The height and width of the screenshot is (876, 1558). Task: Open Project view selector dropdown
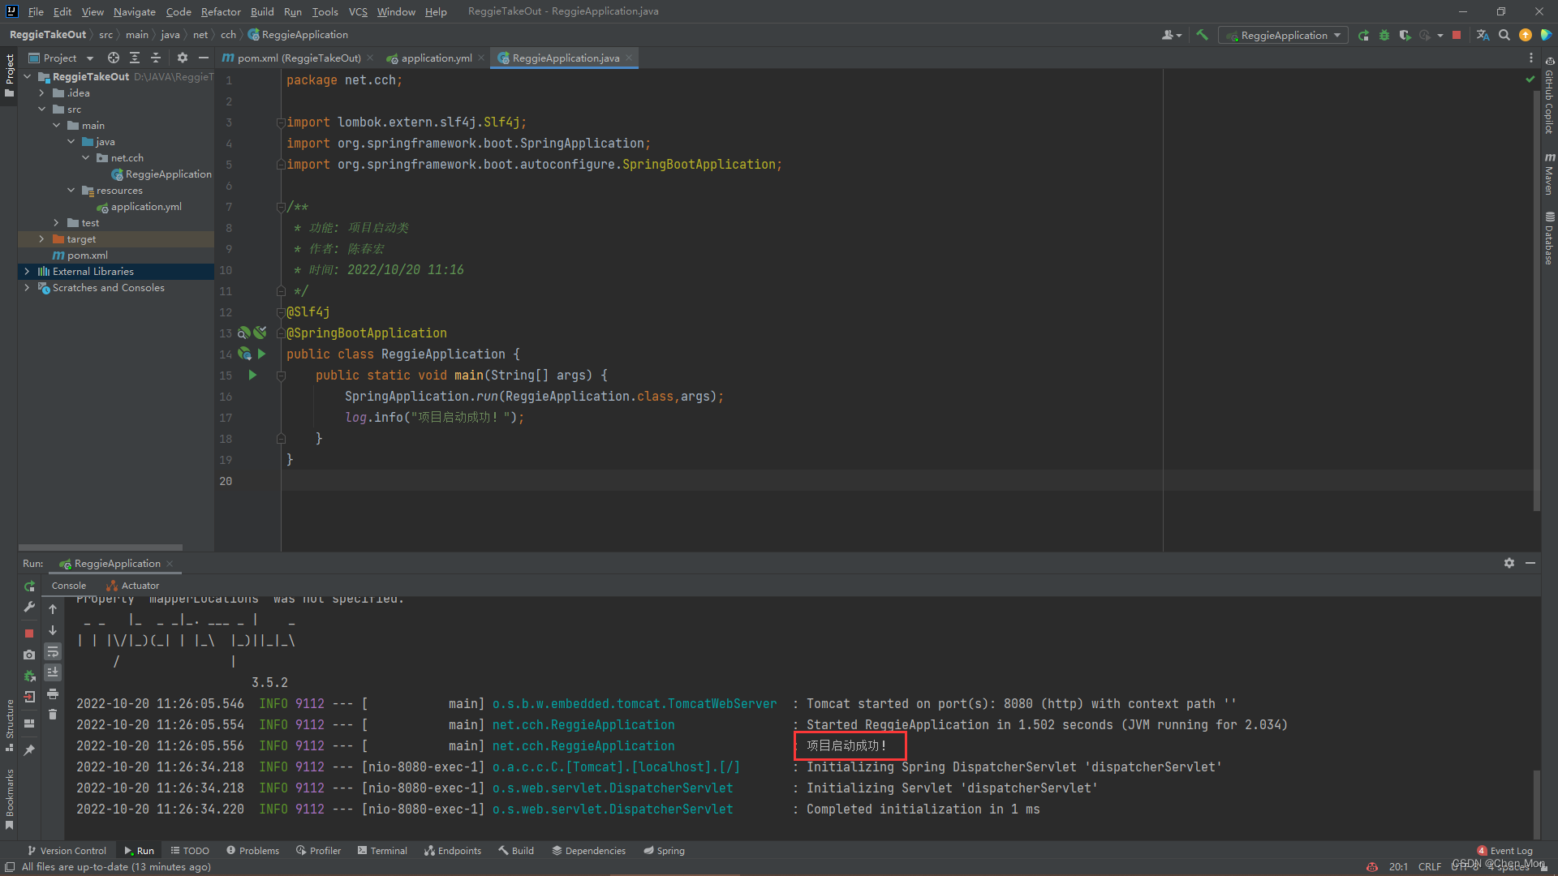point(62,58)
